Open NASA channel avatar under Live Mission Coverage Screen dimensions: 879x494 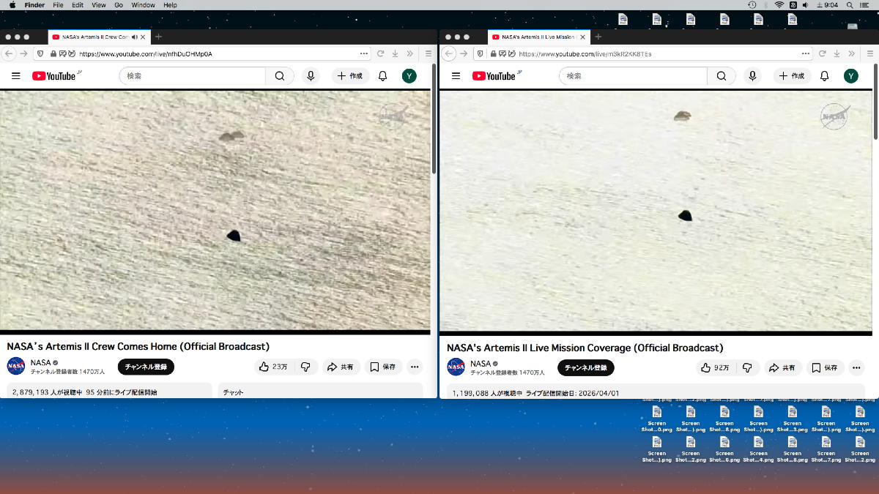tap(456, 367)
